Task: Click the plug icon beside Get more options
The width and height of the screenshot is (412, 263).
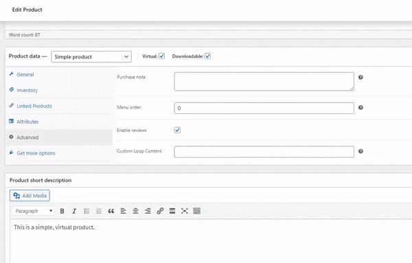Action: pyautogui.click(x=11, y=152)
